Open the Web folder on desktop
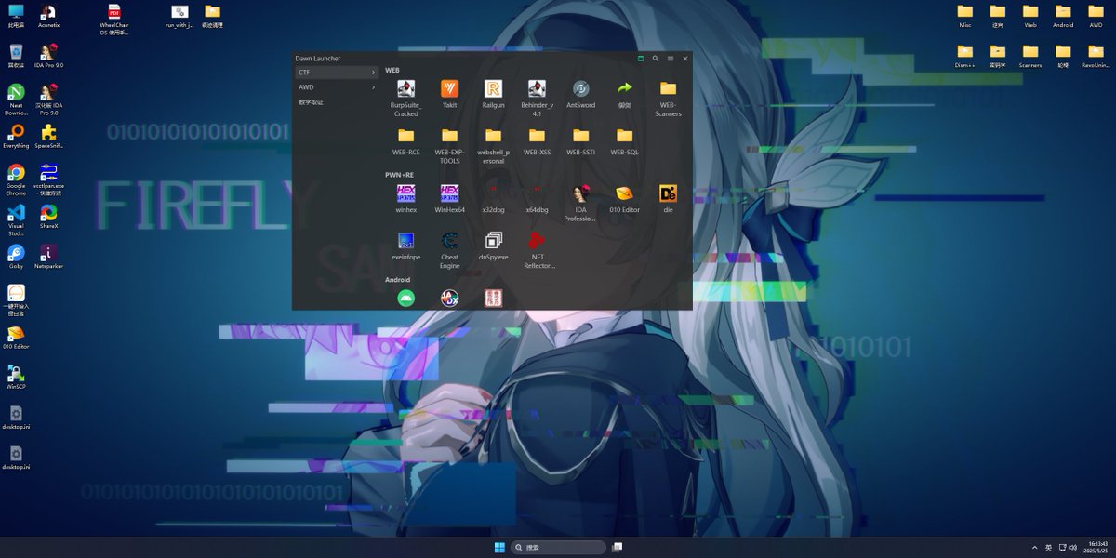This screenshot has height=558, width=1116. 1030,16
